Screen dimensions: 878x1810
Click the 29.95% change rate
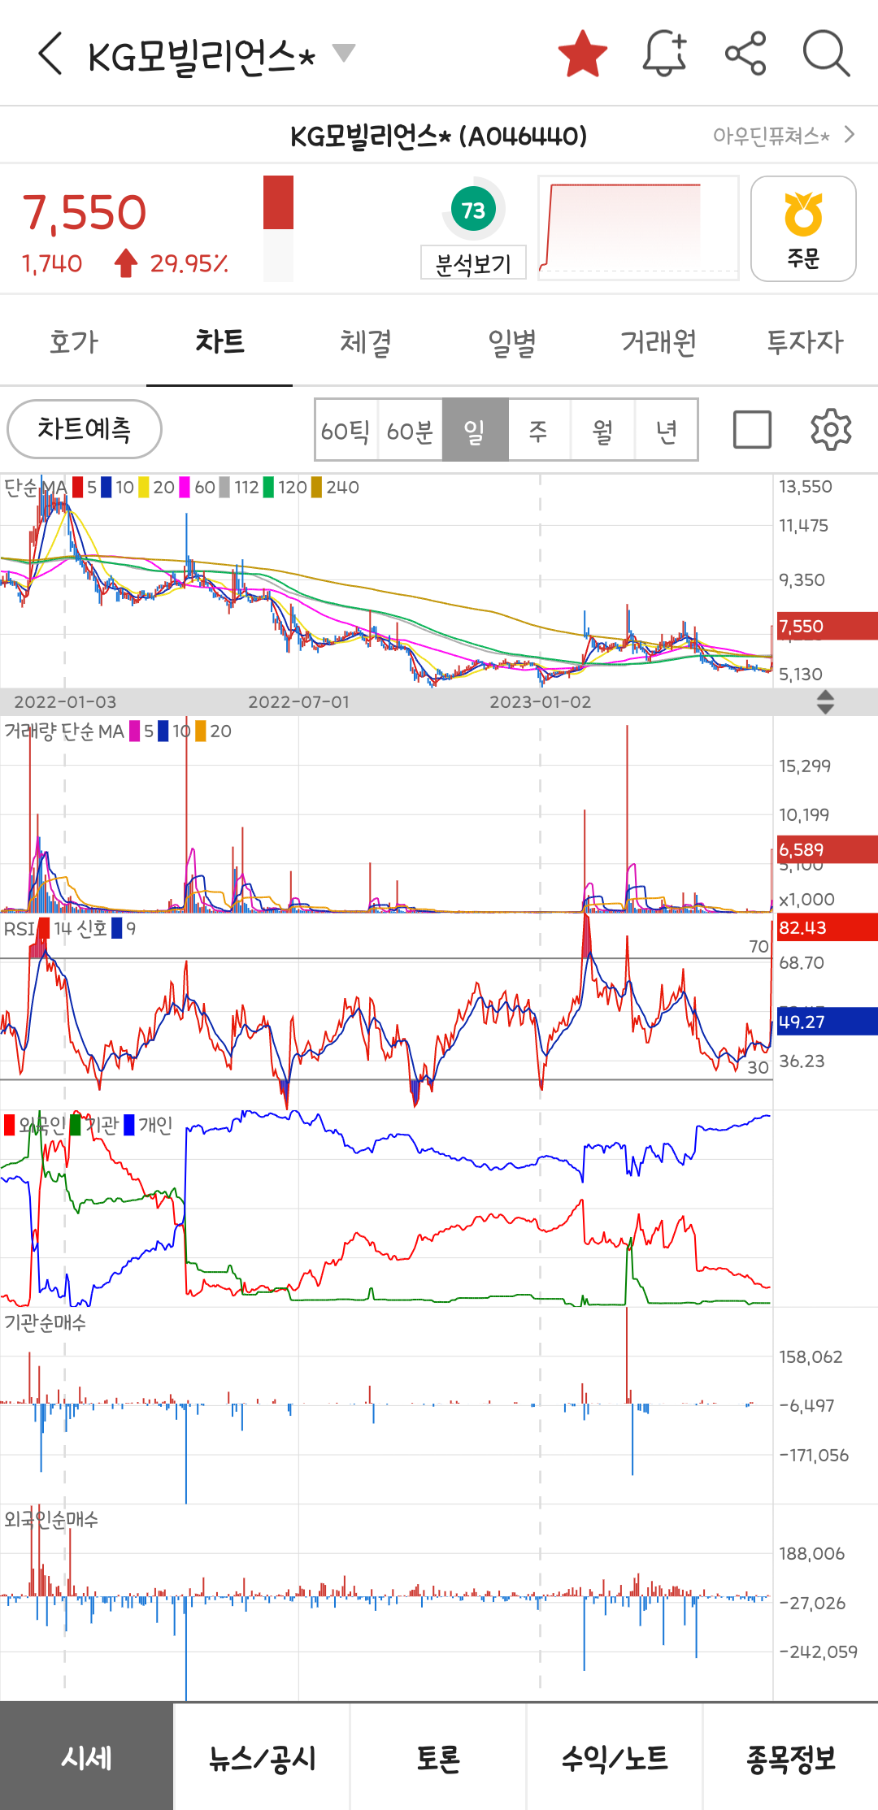tap(189, 263)
